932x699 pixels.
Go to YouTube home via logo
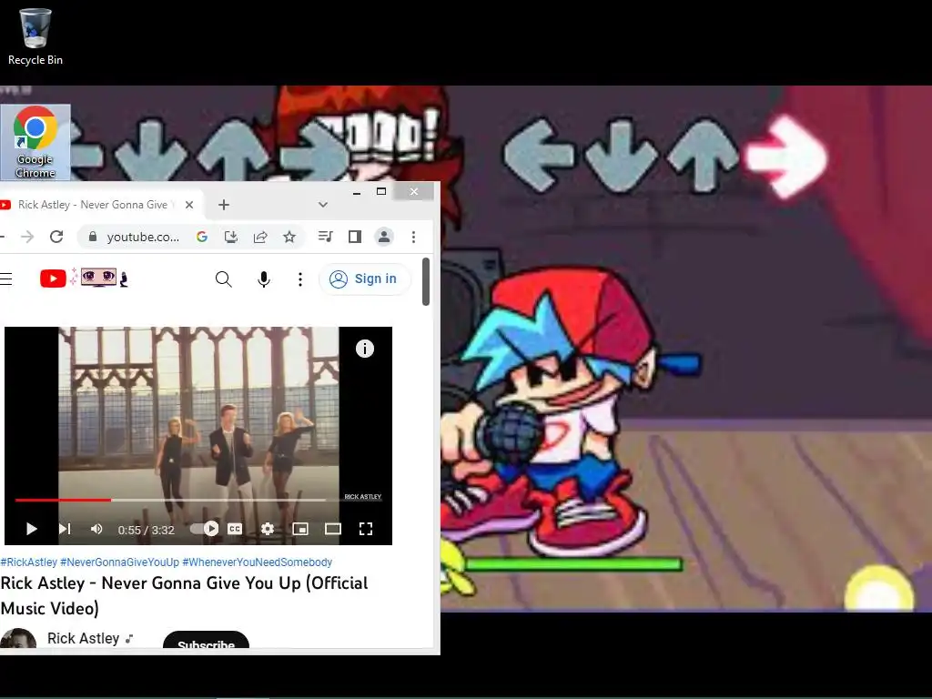[83, 279]
